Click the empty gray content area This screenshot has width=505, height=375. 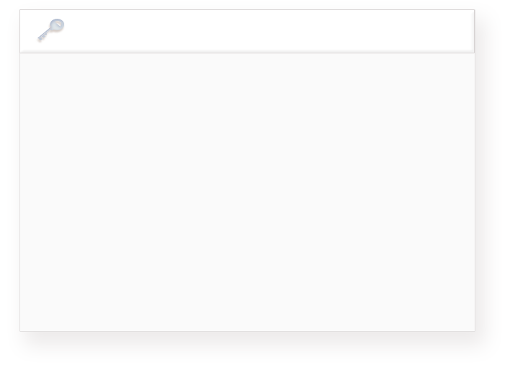click(247, 192)
